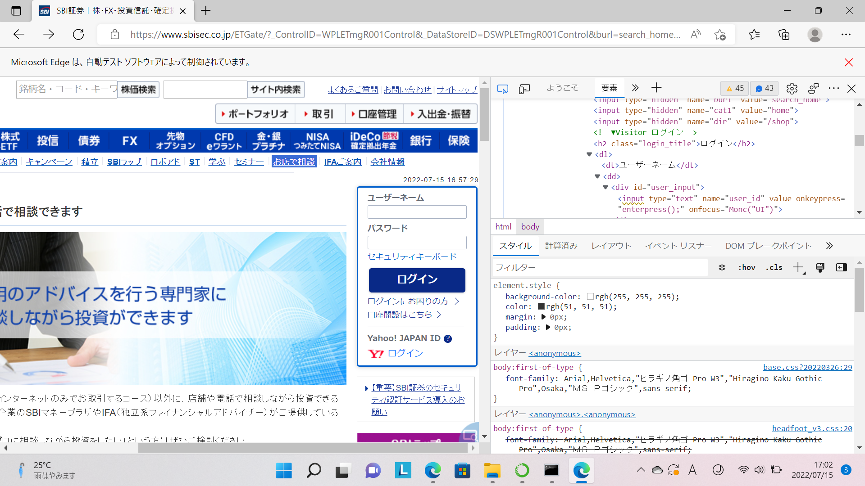The height and width of the screenshot is (486, 865).
Task: Toggle computed styles sidebar pane icon
Action: pyautogui.click(x=841, y=267)
